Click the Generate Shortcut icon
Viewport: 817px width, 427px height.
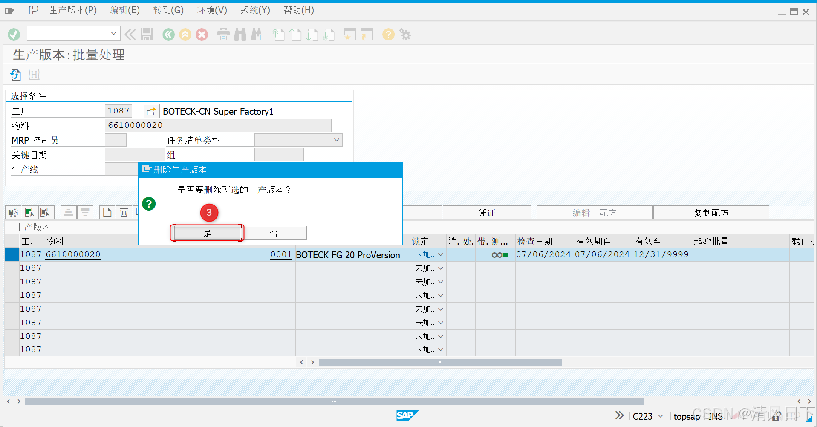coord(367,35)
